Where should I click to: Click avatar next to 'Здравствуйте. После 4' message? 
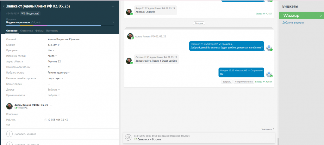(x=129, y=61)
